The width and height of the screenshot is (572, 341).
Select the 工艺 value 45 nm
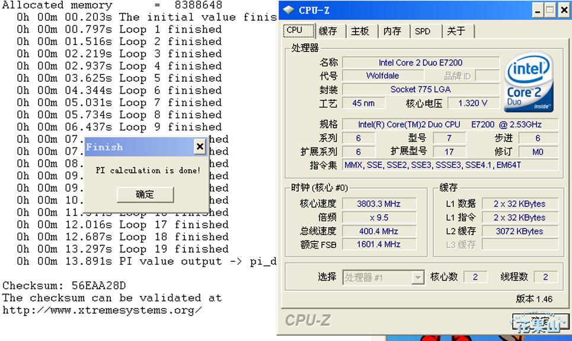(x=363, y=103)
